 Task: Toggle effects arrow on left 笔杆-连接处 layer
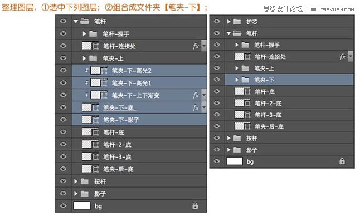click(203, 46)
